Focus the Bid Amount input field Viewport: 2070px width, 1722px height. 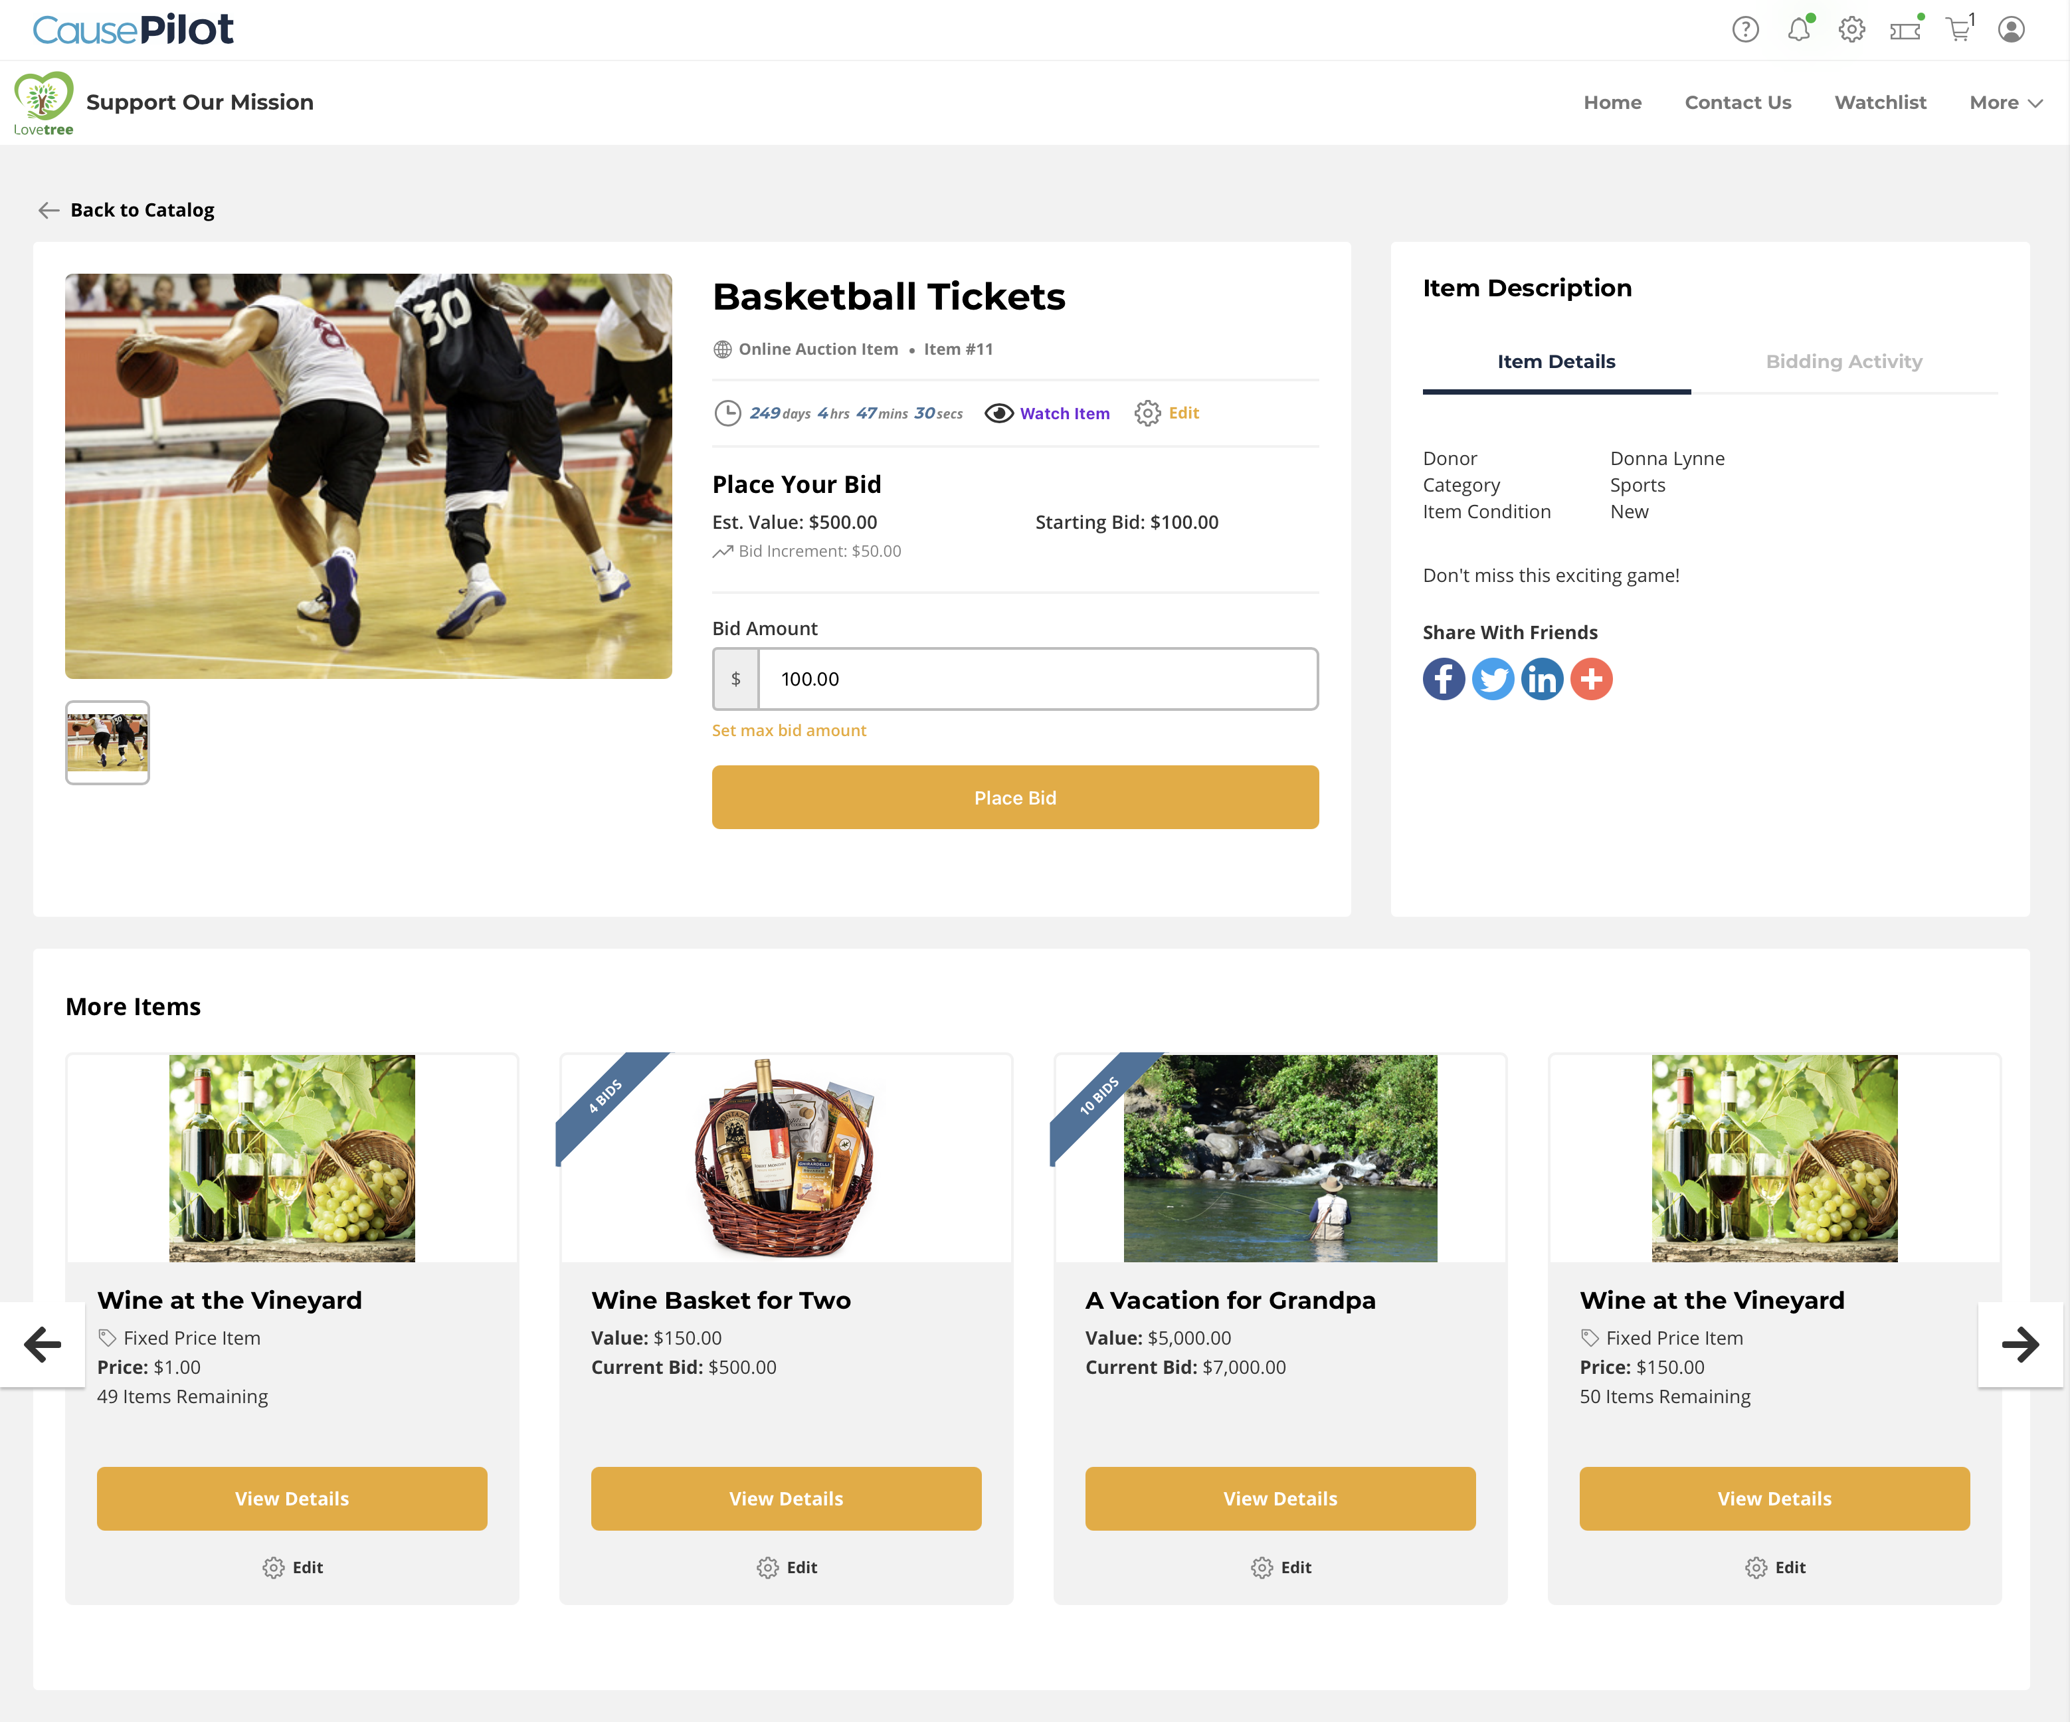1037,679
